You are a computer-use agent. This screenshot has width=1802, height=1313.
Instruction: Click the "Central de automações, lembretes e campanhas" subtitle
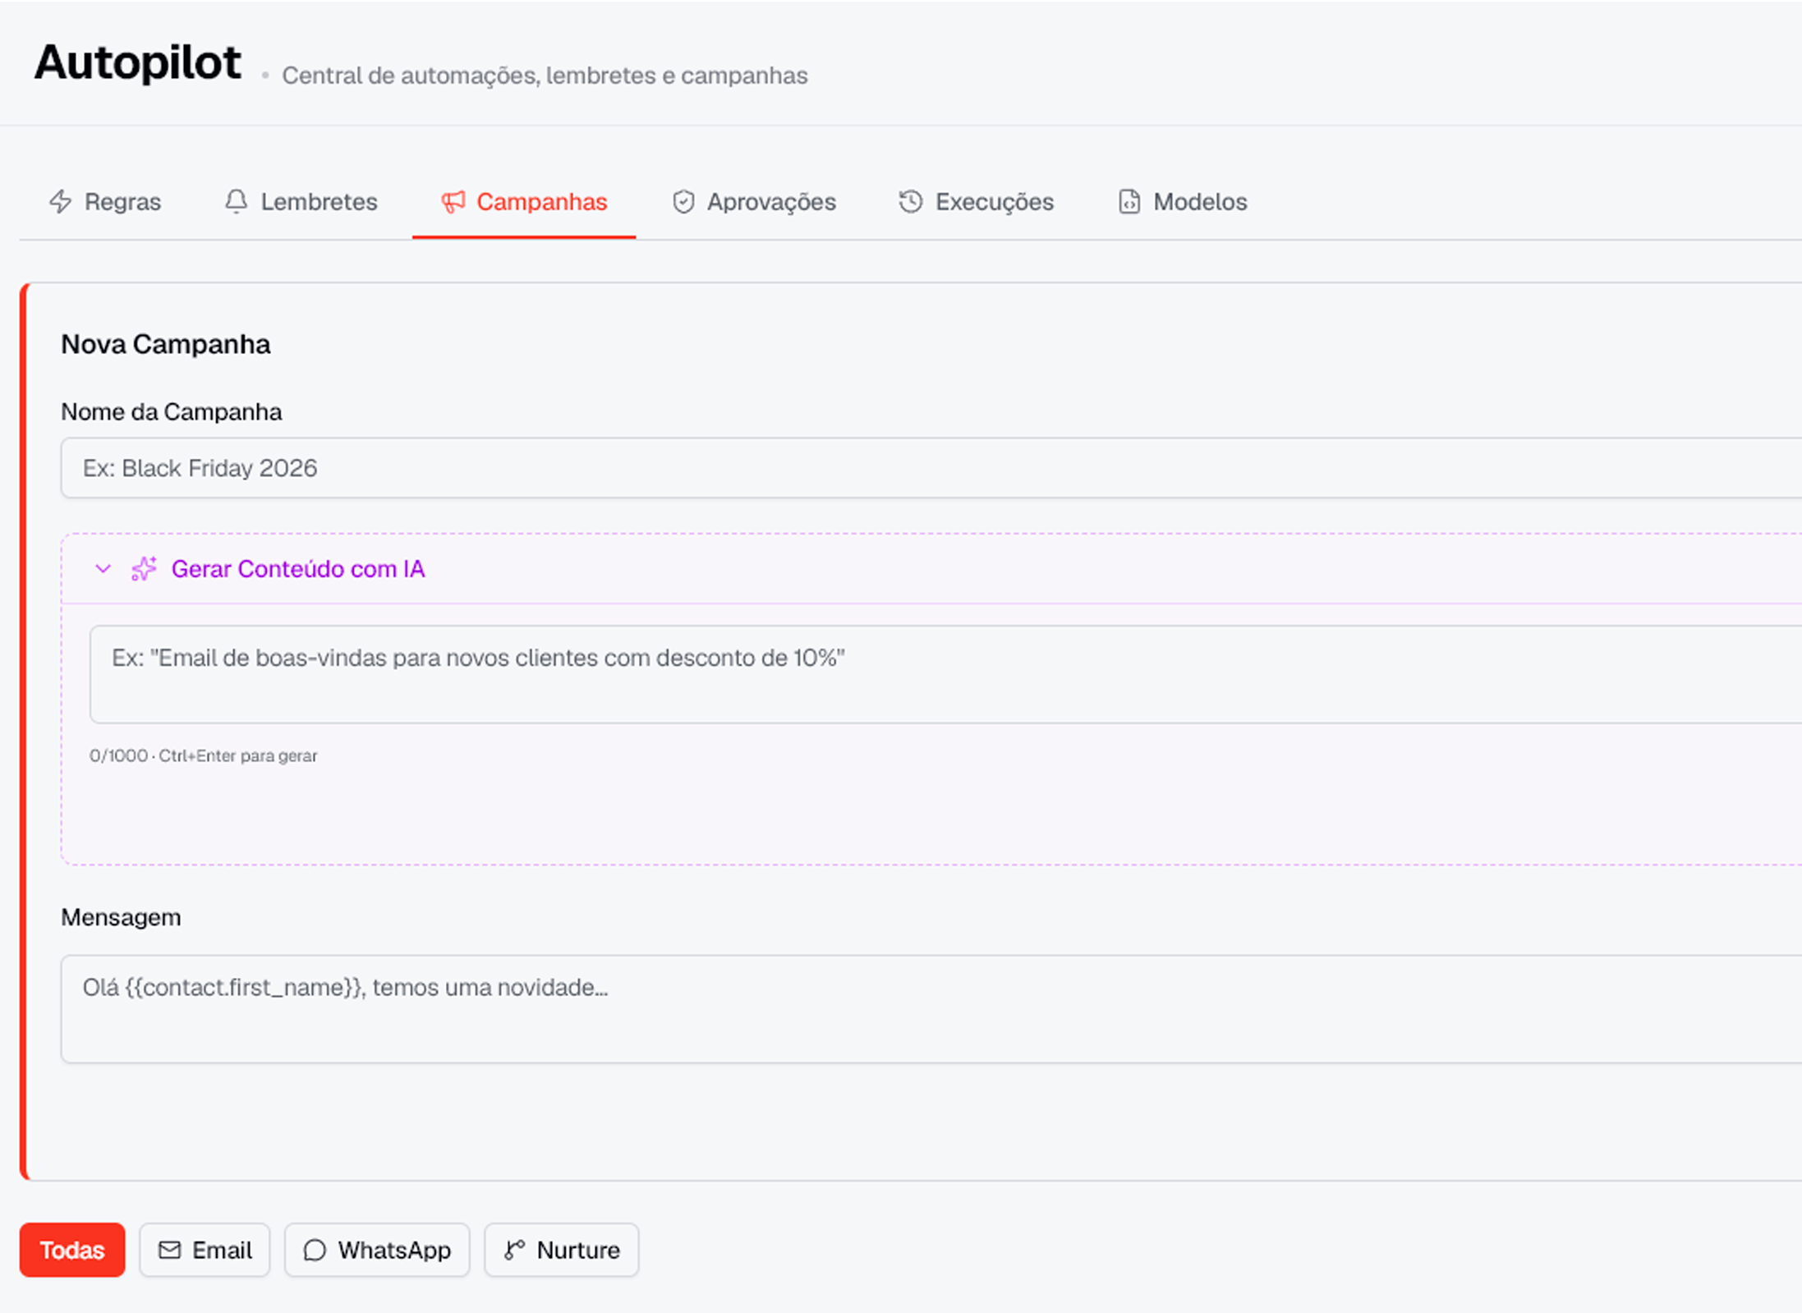545,76
